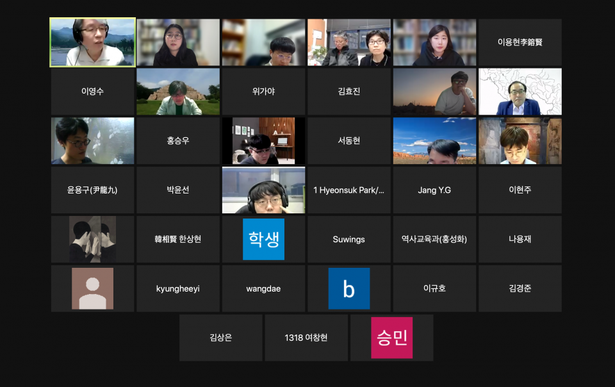Screen dimensions: 615x387
Task: Select the kyungheeyi participant tile
Action: (x=178, y=288)
